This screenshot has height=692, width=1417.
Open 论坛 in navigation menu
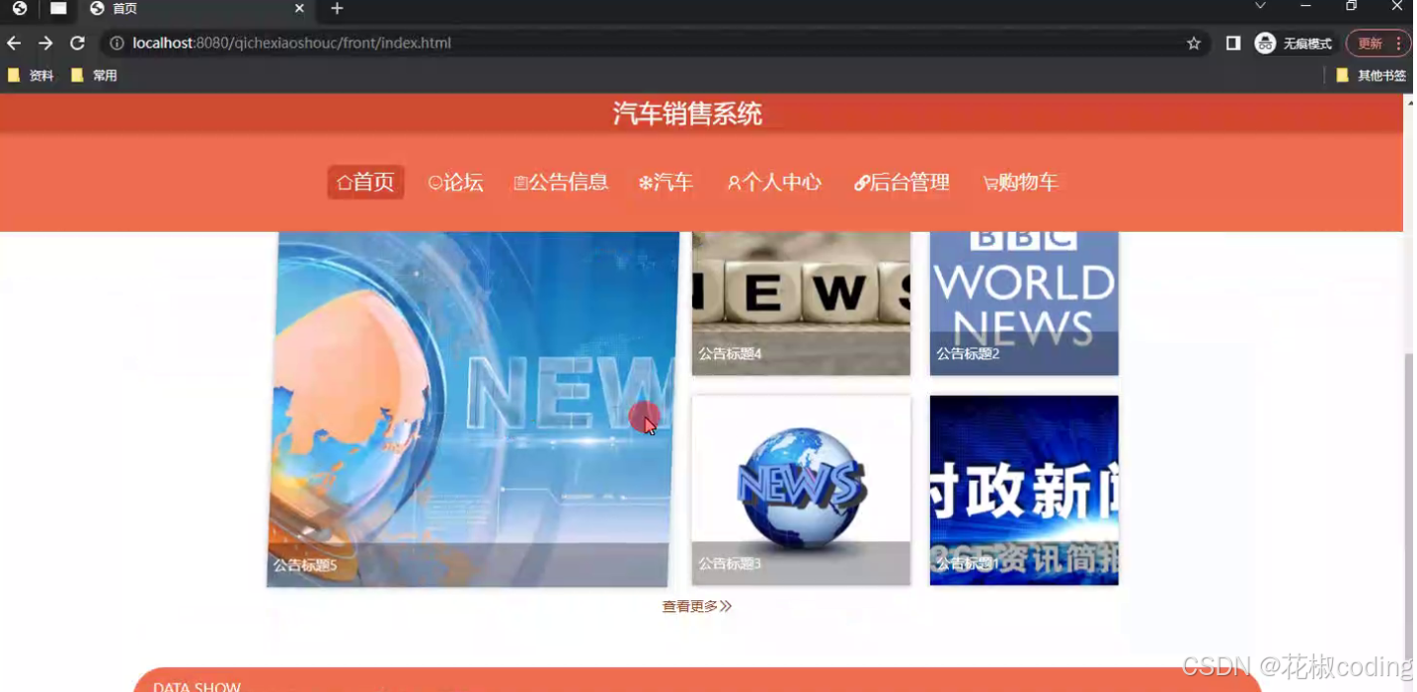coord(456,183)
